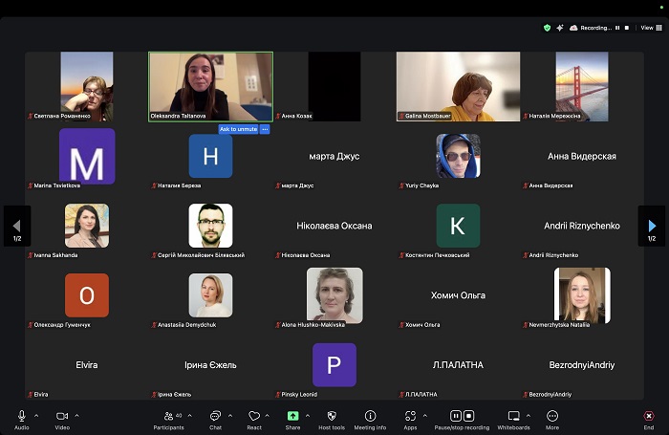The image size is (669, 435).
Task: Open the View layout menu
Action: click(x=648, y=28)
